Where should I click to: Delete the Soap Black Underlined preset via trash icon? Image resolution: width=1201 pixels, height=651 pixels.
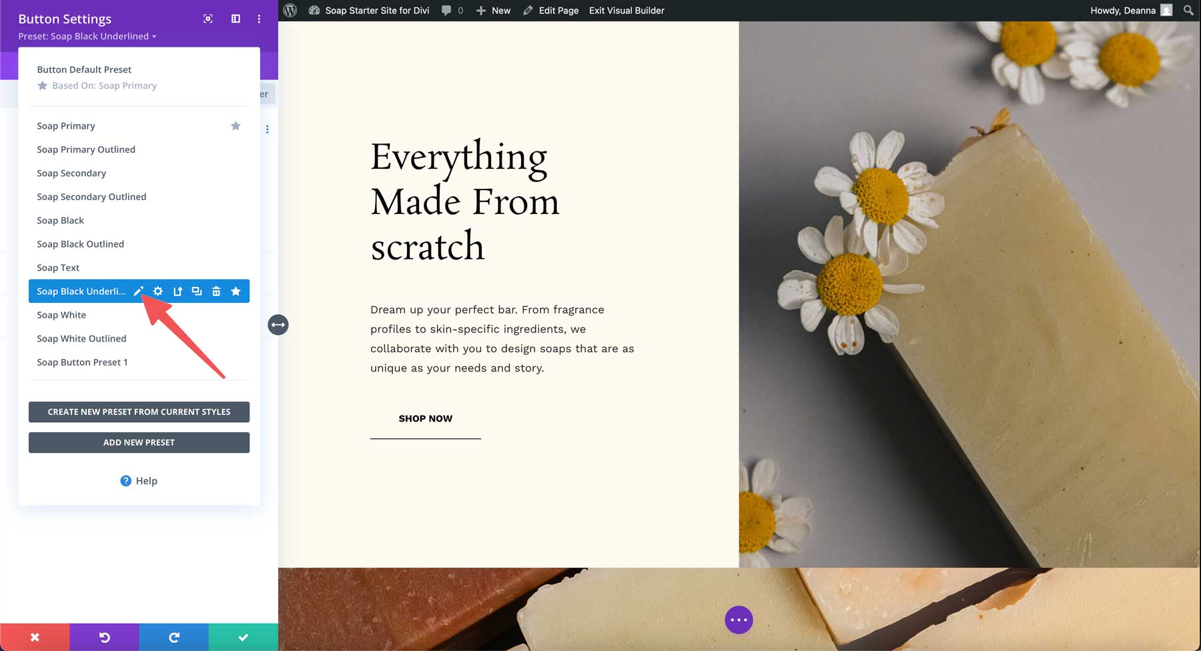coord(216,291)
